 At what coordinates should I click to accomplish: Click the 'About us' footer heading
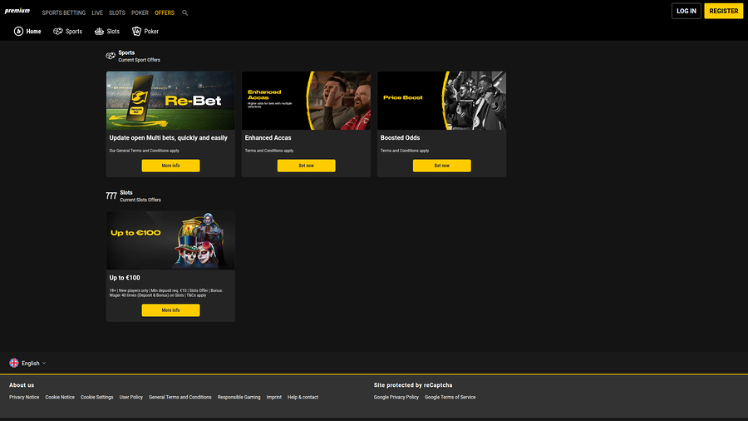click(x=22, y=385)
